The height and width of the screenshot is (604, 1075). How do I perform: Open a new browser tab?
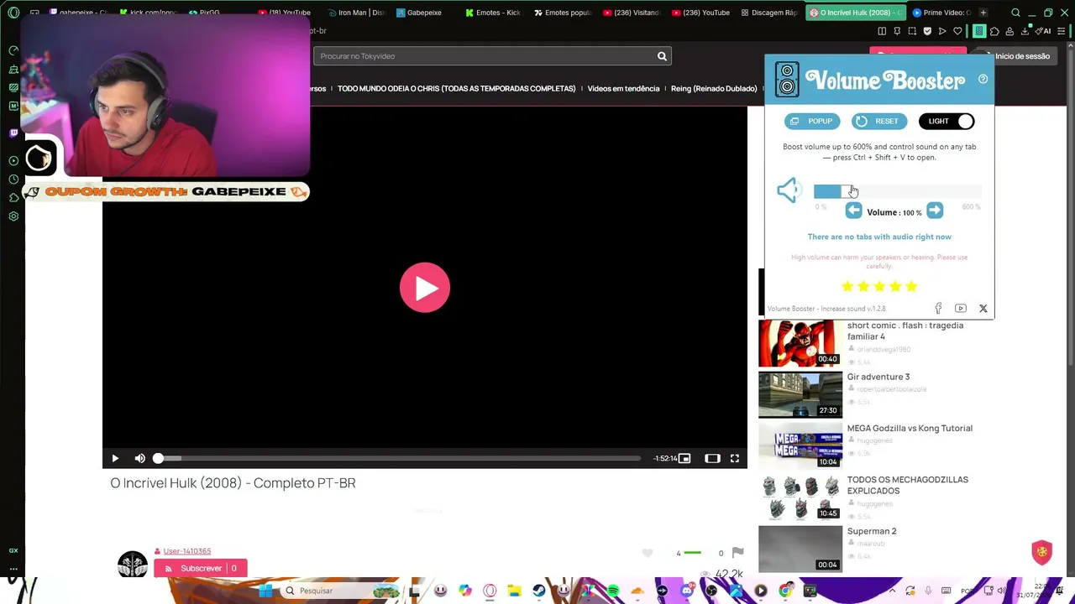[983, 13]
